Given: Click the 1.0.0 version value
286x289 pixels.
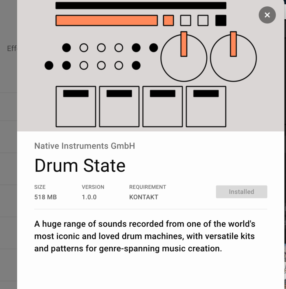Looking at the screenshot, I should [x=89, y=197].
